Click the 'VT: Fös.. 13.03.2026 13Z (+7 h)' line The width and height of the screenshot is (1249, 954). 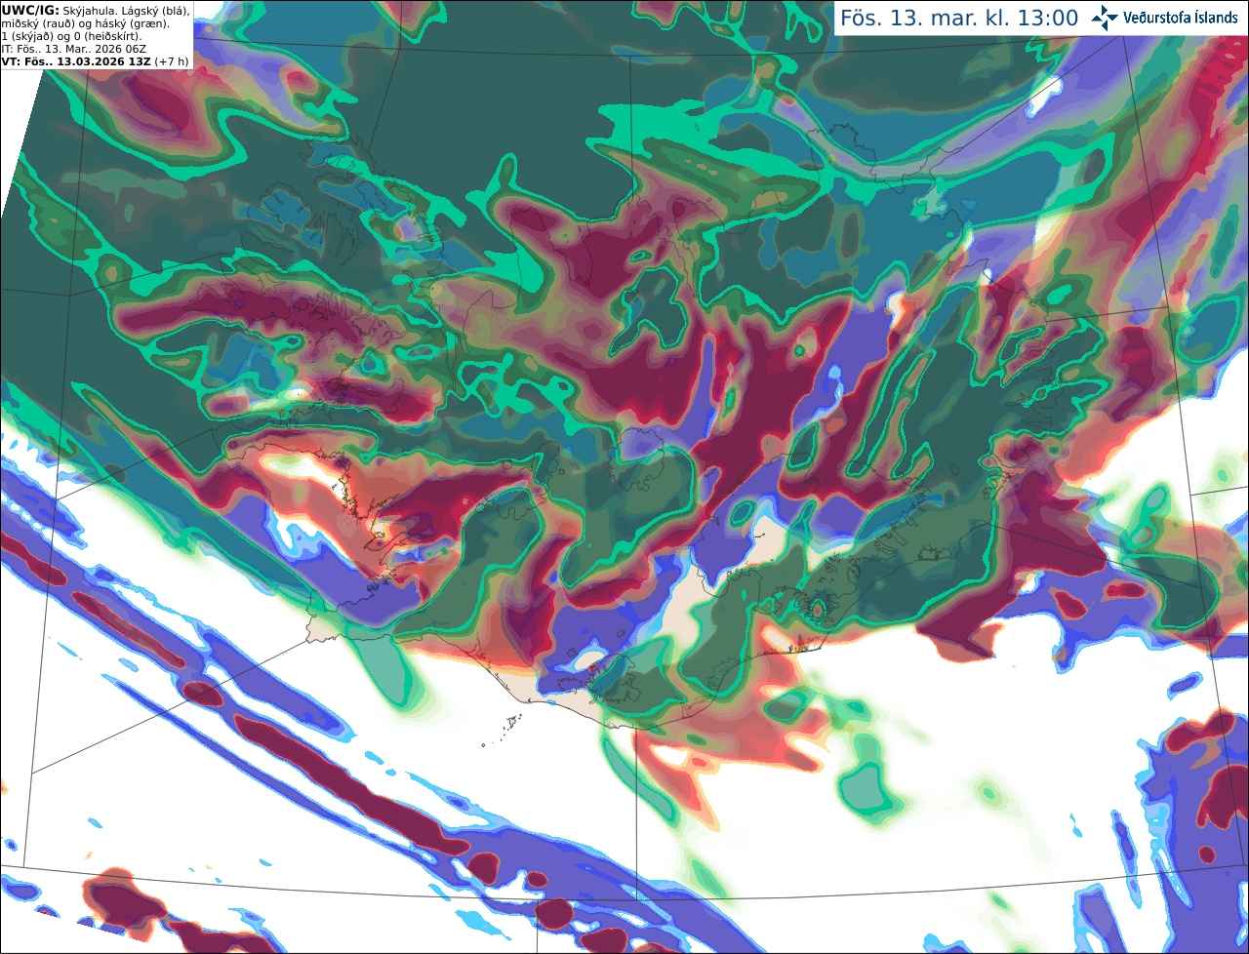coord(95,60)
